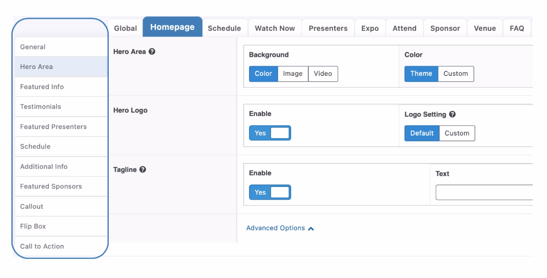This screenshot has width=547, height=278.
Task: Open Call to Action sidebar section
Action: (x=42, y=246)
